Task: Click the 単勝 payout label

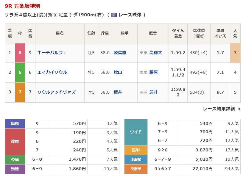Action: tap(15, 124)
